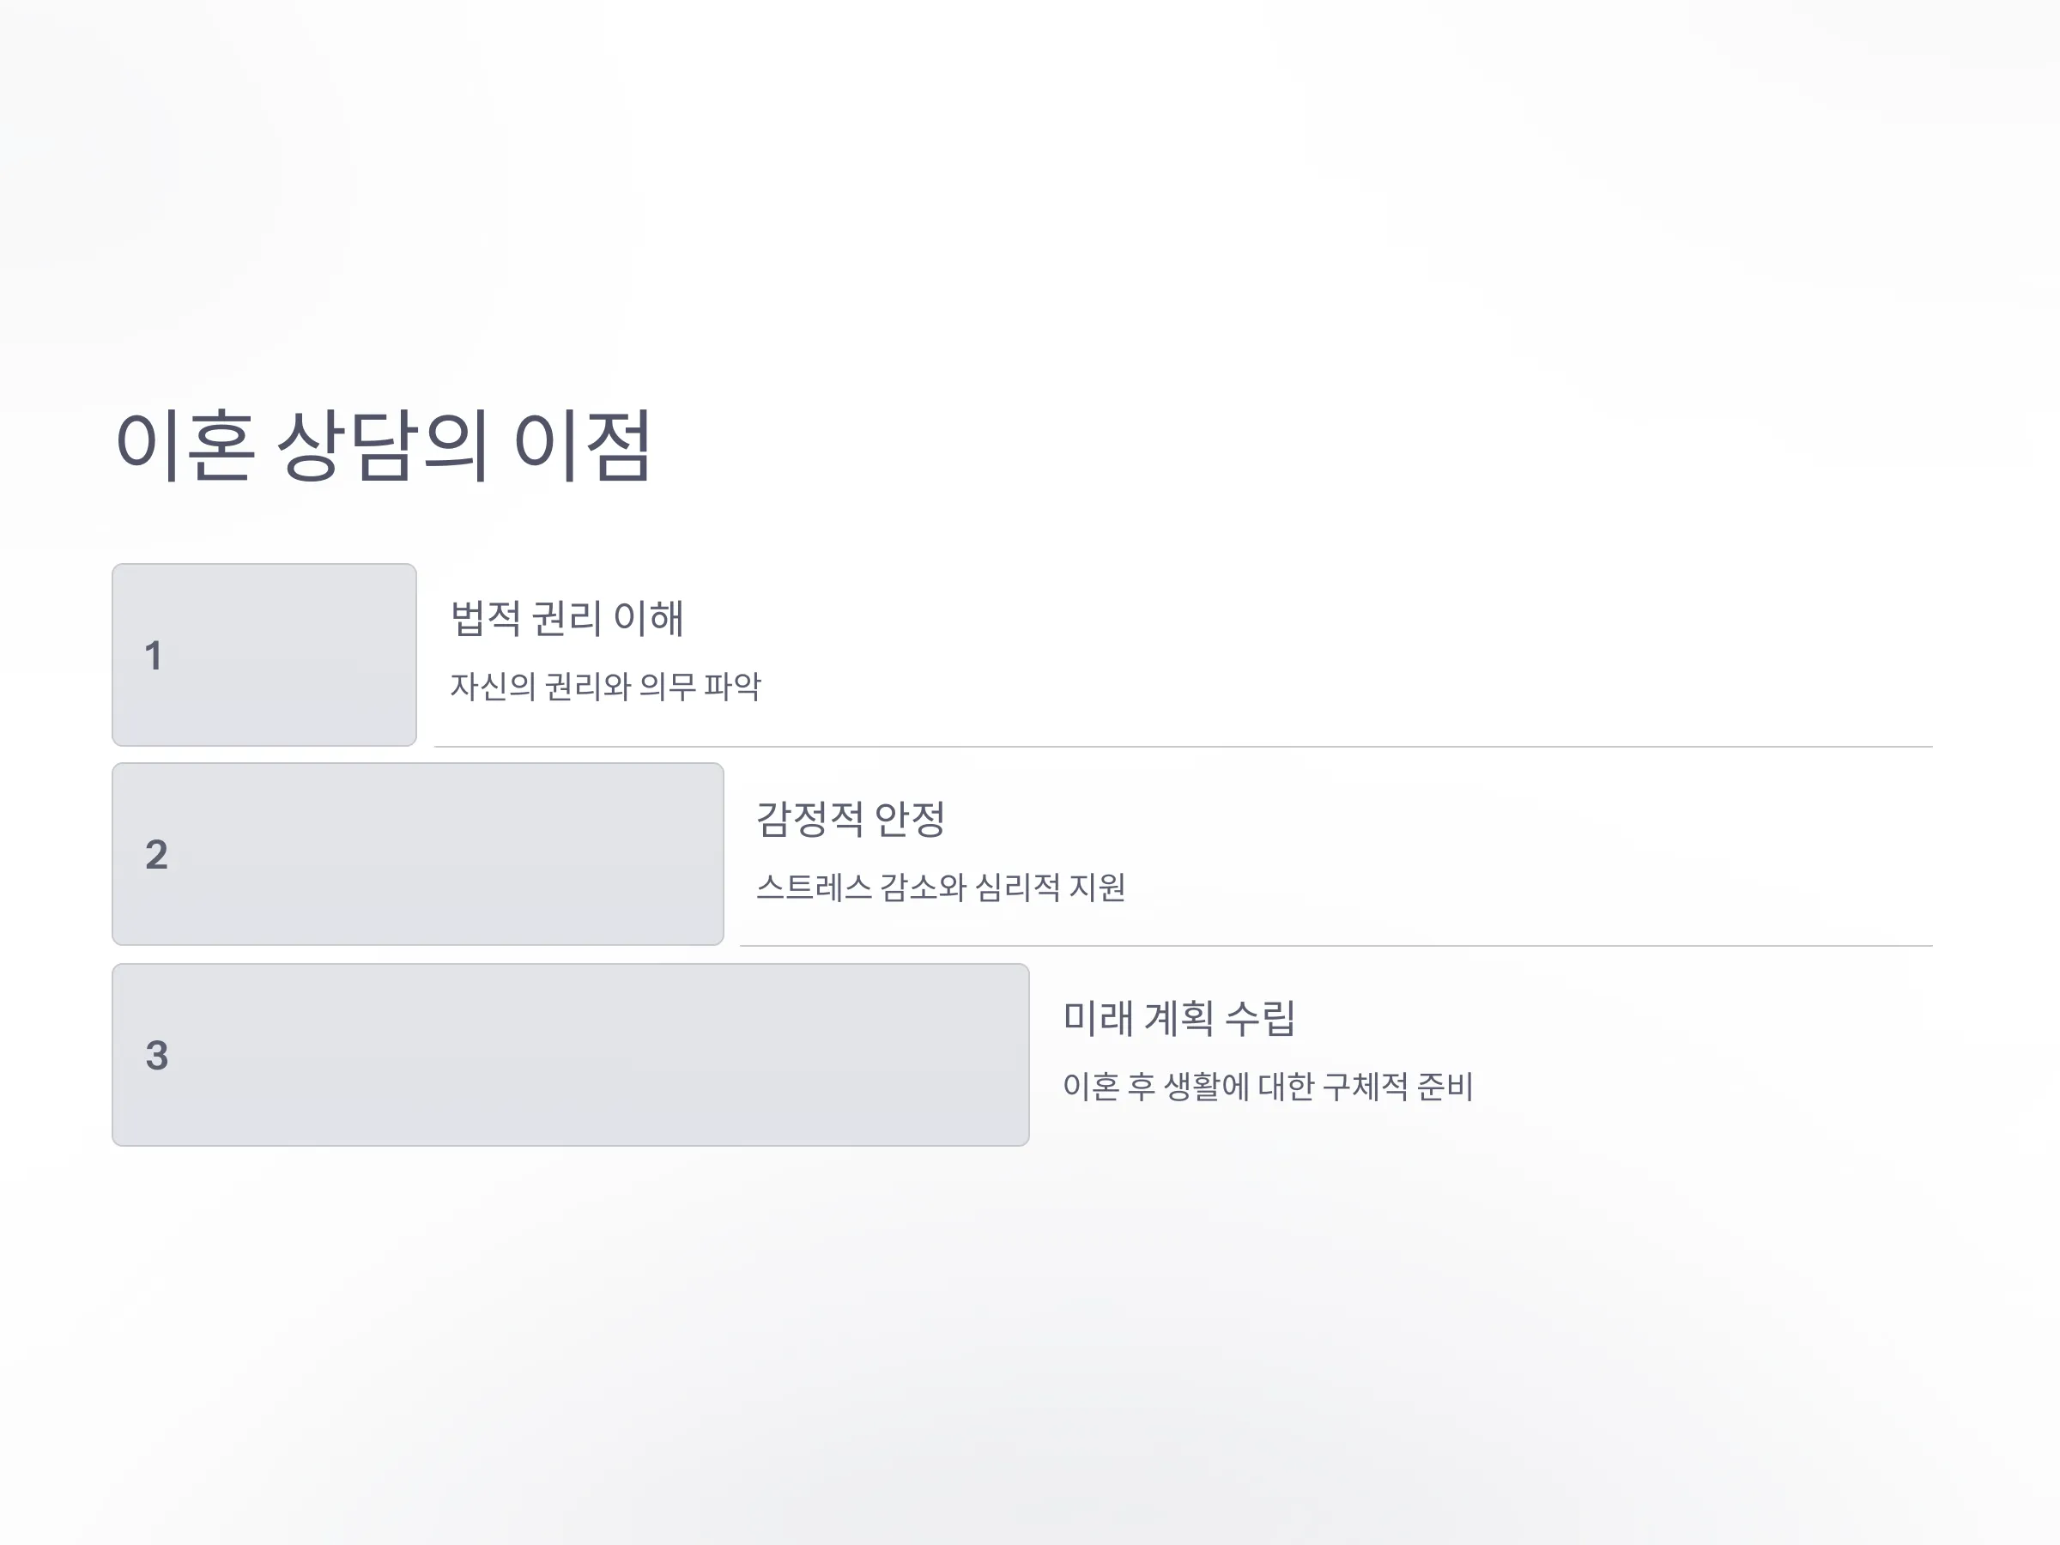Viewport: 2060px width, 1545px height.
Task: Click the number 1 label
Action: tap(154, 656)
